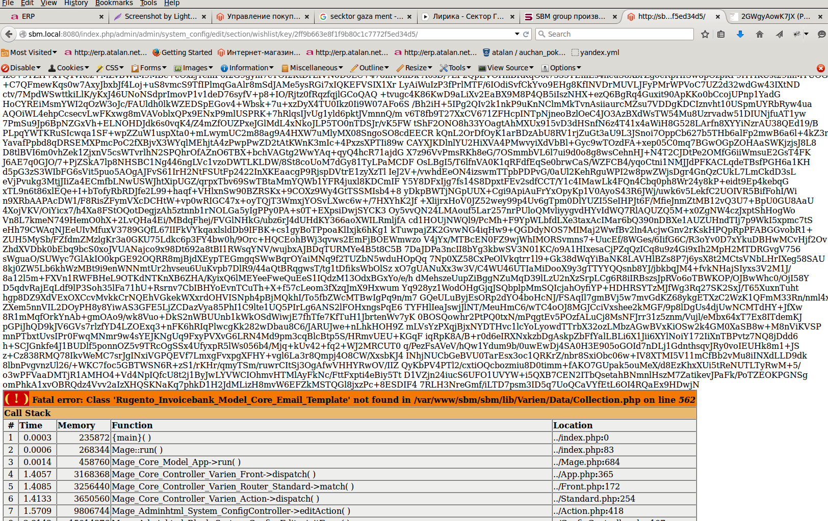Viewport: 828px width, 521px height.
Task: Expand the Images developer menu
Action: (194, 68)
